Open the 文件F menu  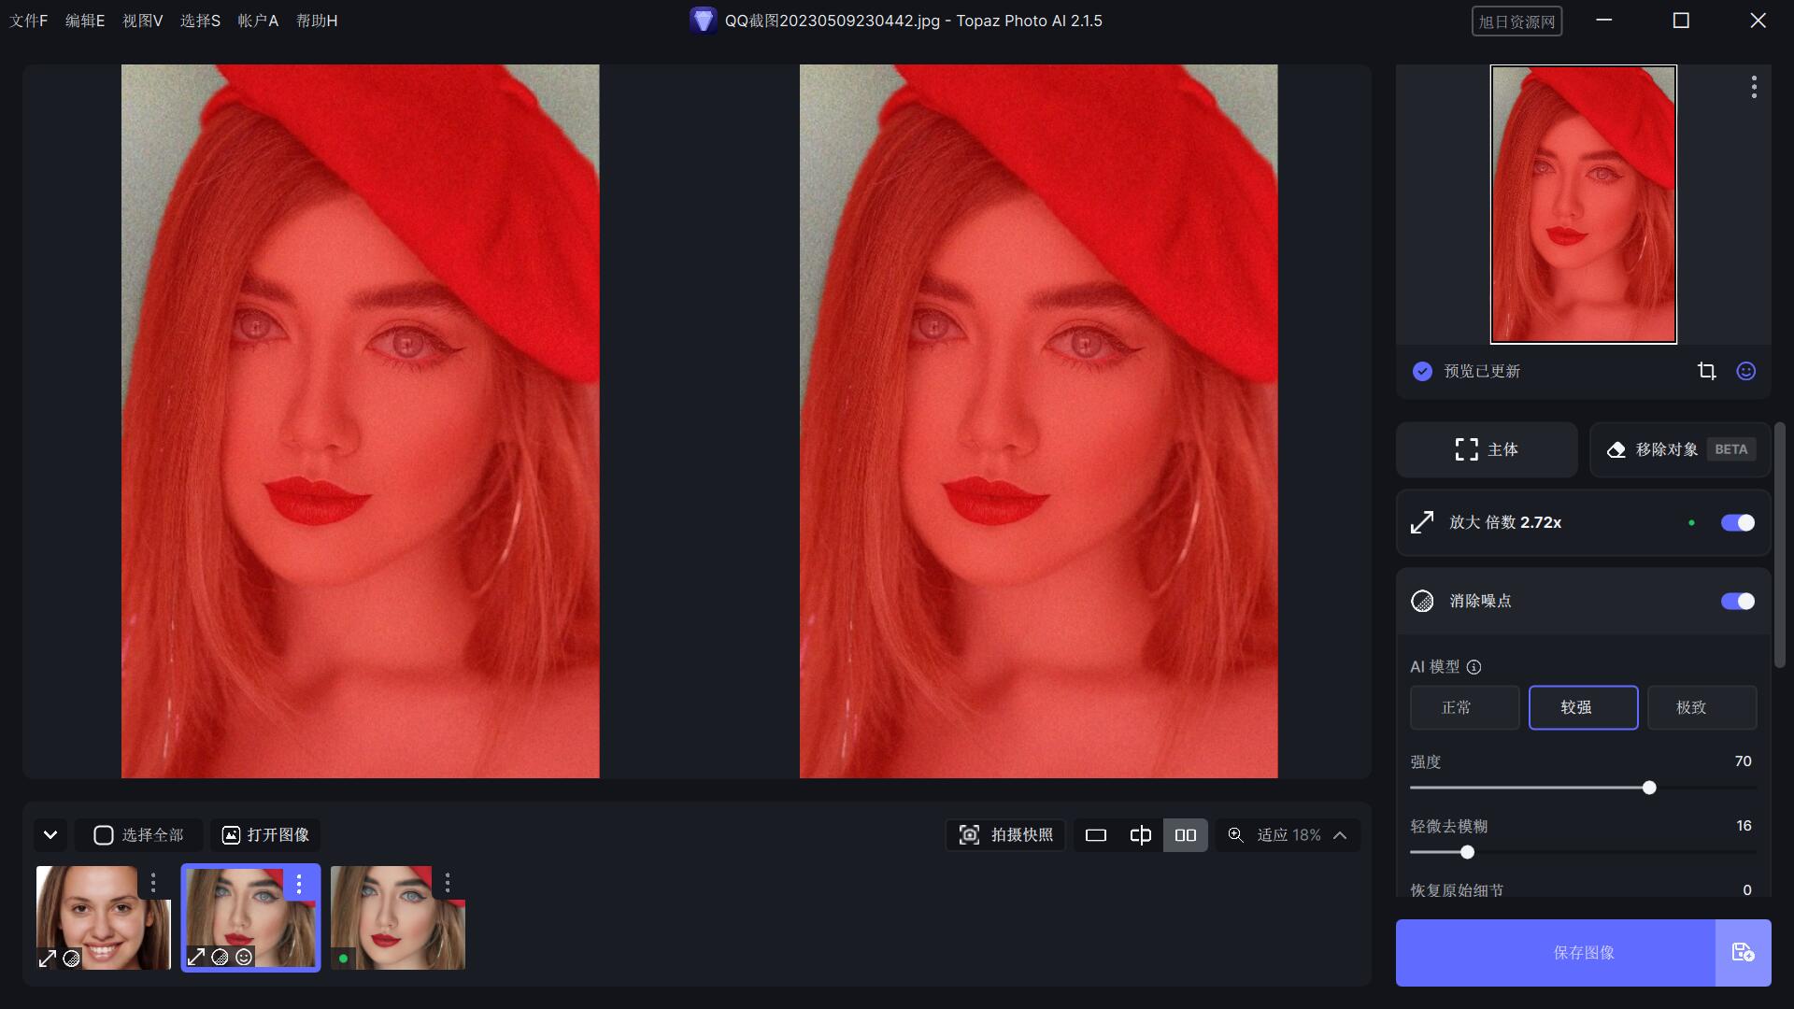pos(28,21)
